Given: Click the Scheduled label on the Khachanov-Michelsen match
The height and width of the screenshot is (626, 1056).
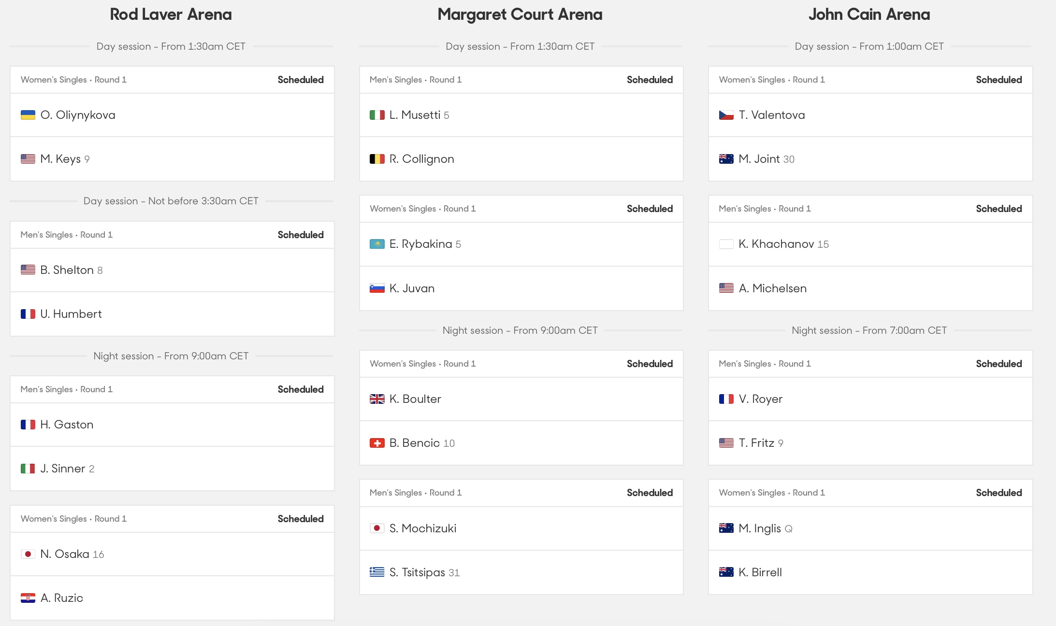Looking at the screenshot, I should [999, 209].
